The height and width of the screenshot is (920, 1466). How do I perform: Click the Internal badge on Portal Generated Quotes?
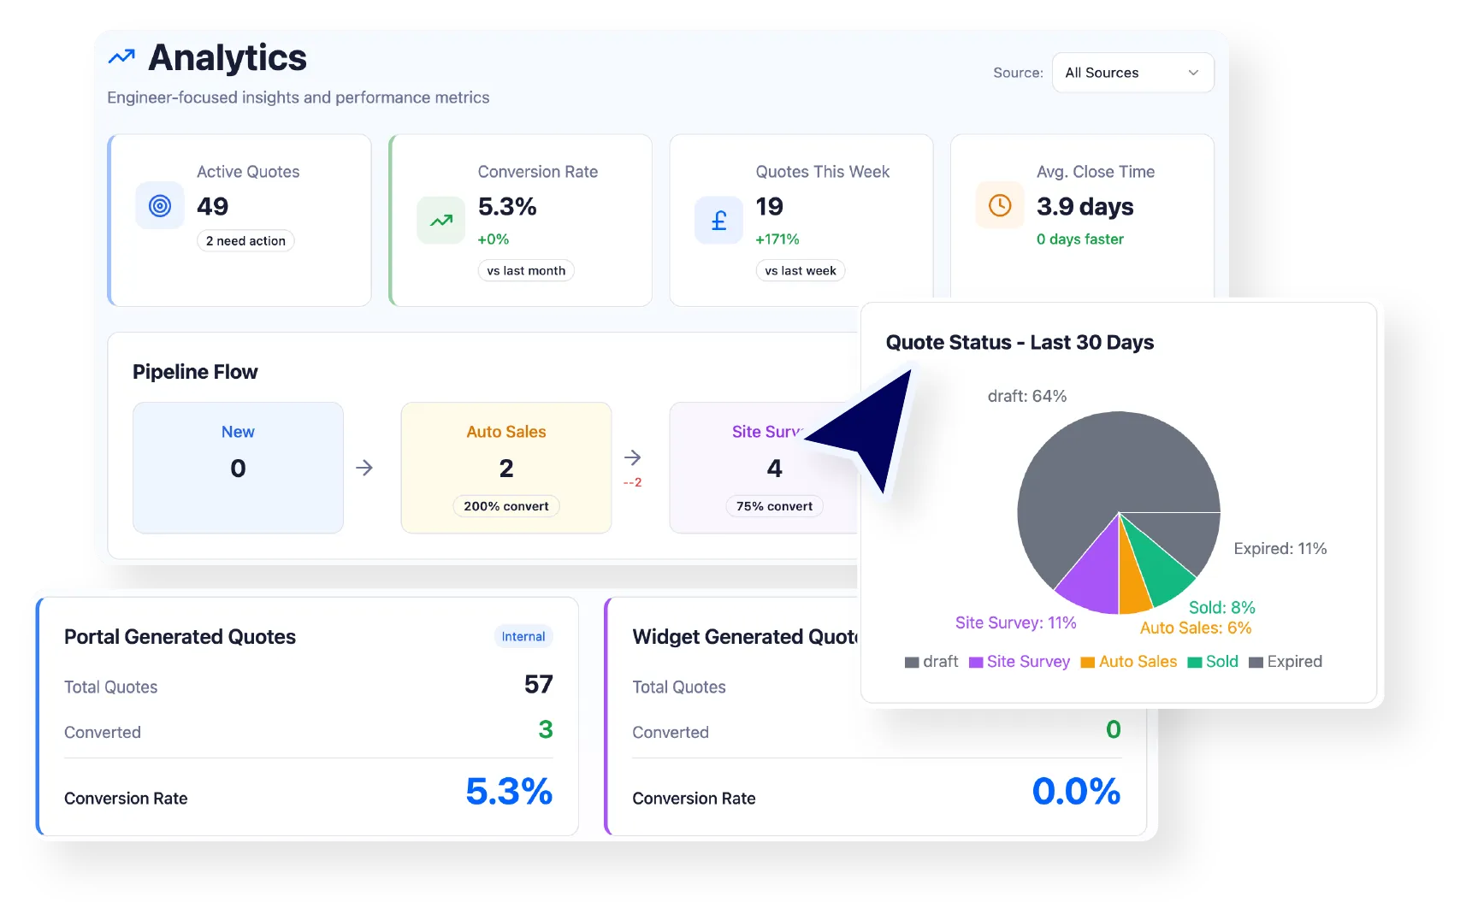523,636
